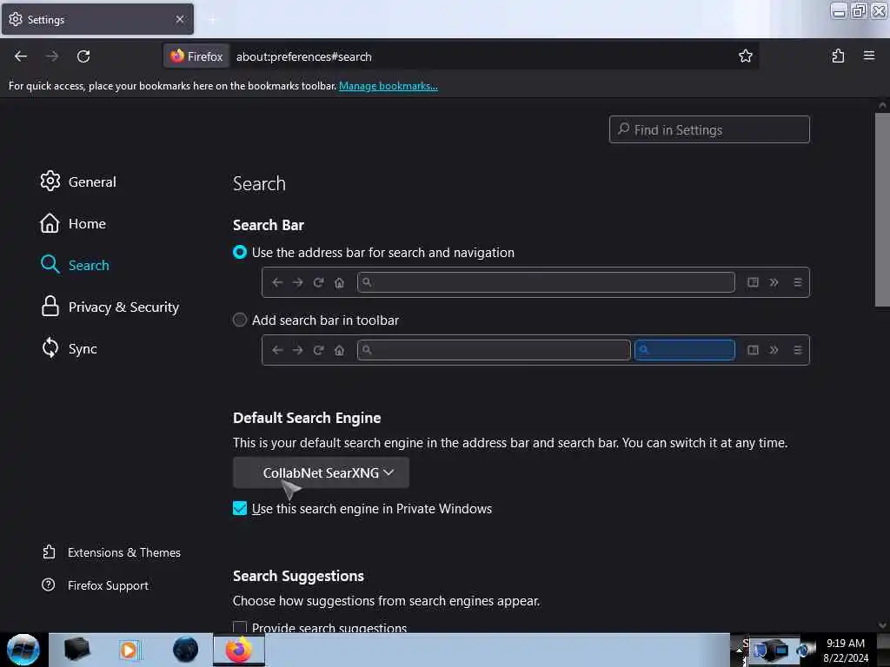Screen dimensions: 890x667
Task: Click the Firefox identity badge in address bar
Action: (196, 56)
